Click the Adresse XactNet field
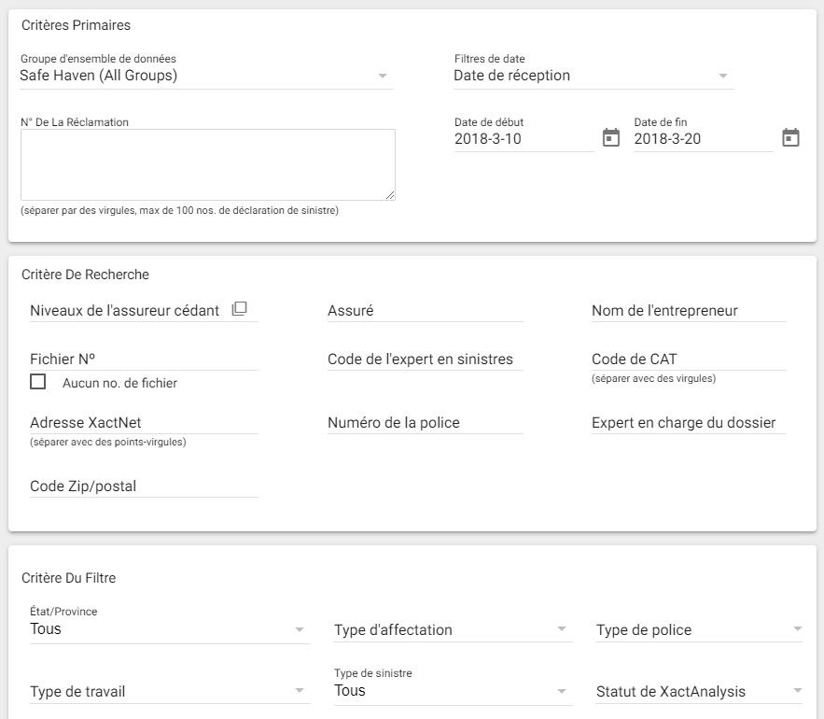Image resolution: width=824 pixels, height=719 pixels. point(144,423)
